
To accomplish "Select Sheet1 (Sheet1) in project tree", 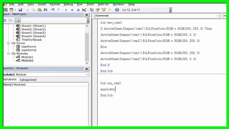I will coord(33,26).
